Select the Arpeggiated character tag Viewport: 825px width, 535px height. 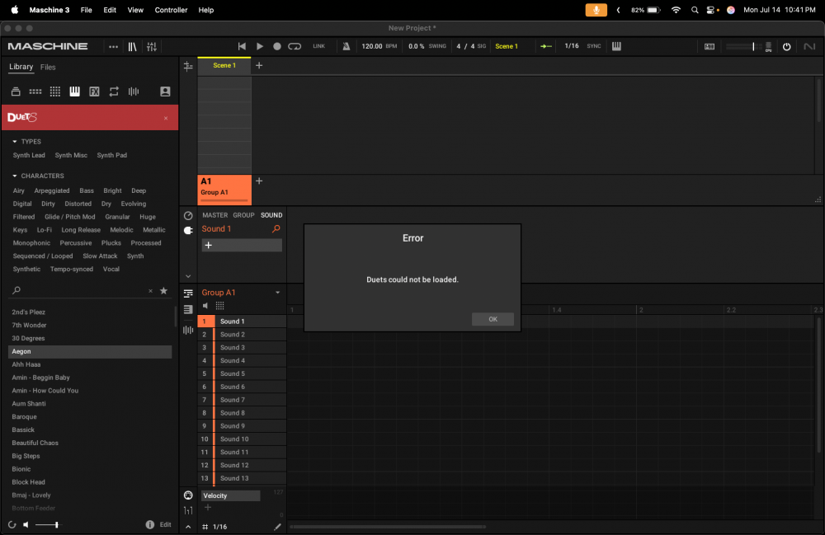51,190
